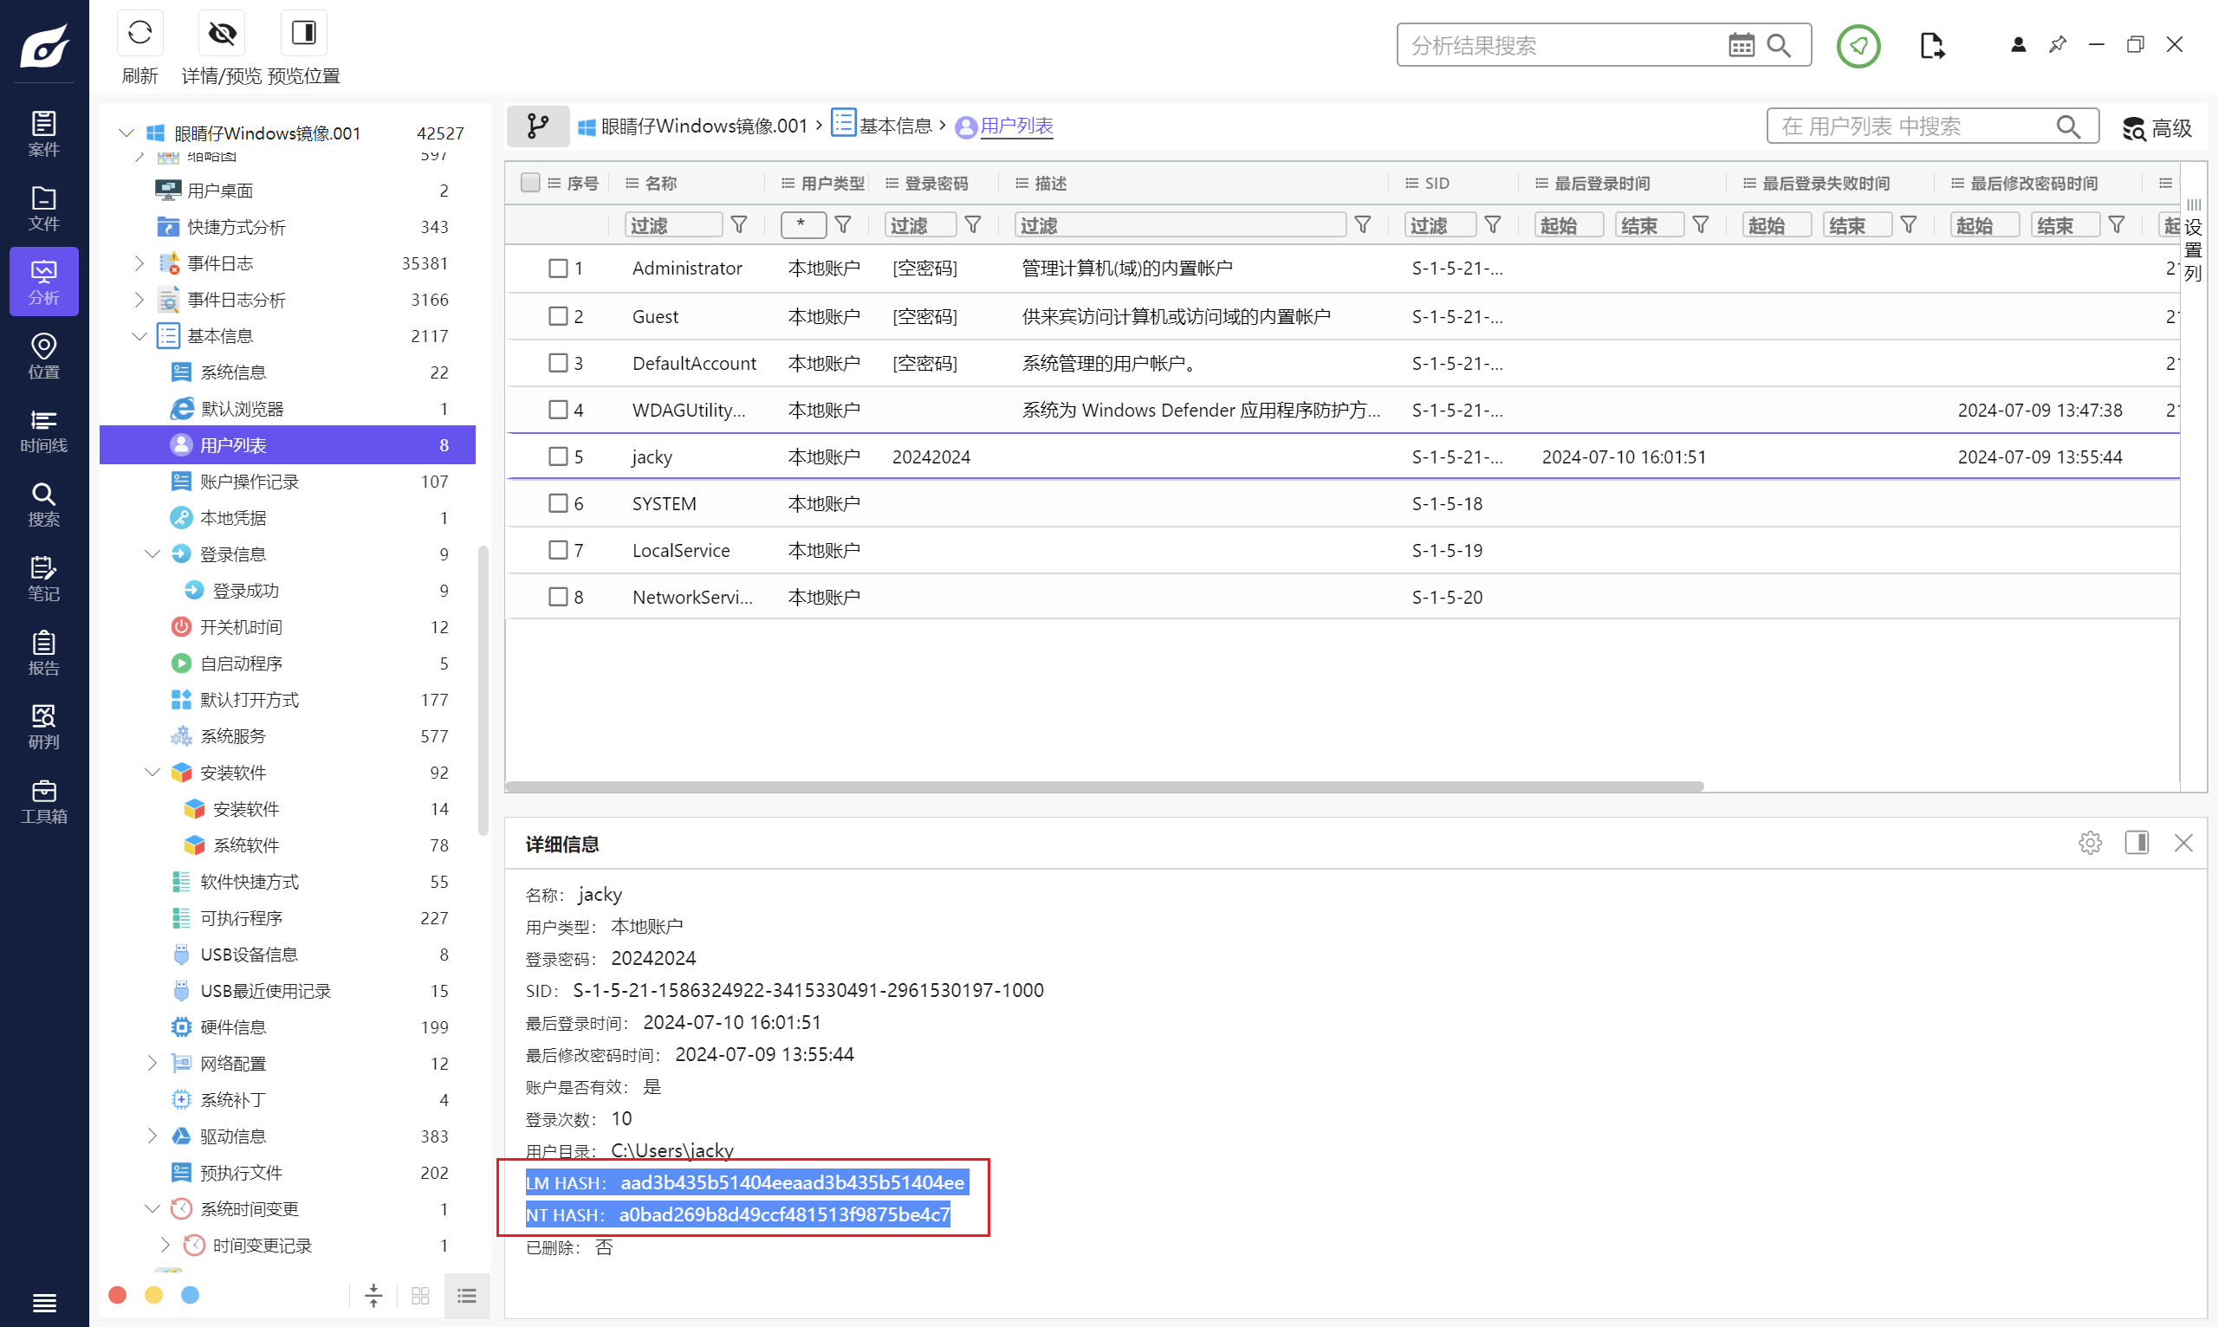
Task: Close the 详细信息 panel
Action: point(2184,844)
